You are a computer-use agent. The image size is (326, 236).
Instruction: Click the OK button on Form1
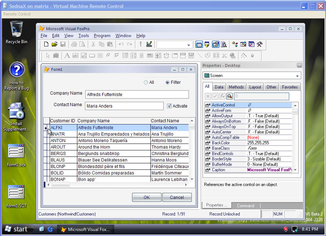(x=146, y=197)
